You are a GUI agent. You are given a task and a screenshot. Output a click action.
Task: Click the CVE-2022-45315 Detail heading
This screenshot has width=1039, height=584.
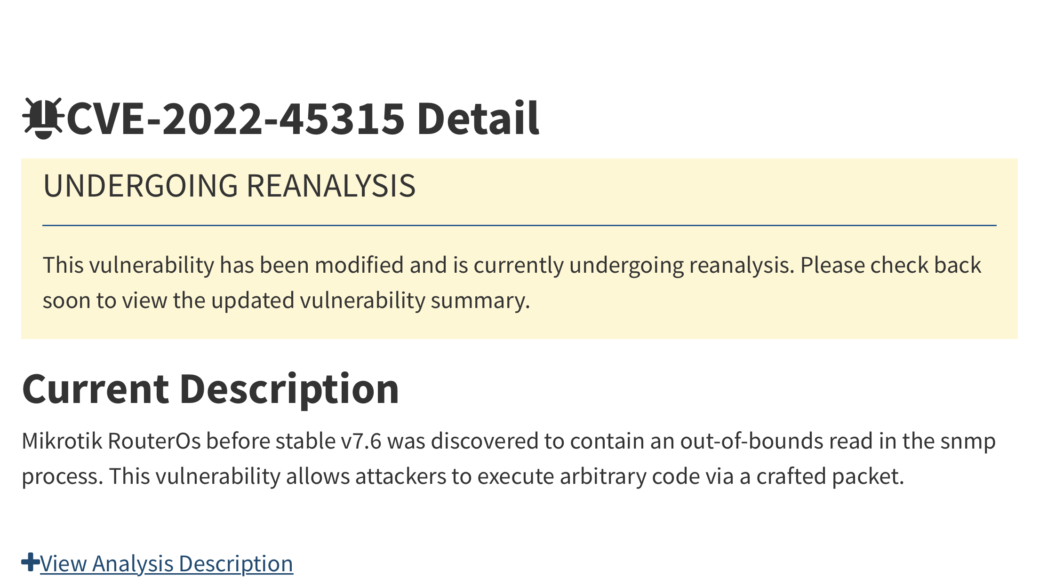303,118
